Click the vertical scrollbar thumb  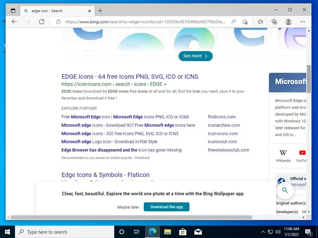pyautogui.click(x=309, y=79)
